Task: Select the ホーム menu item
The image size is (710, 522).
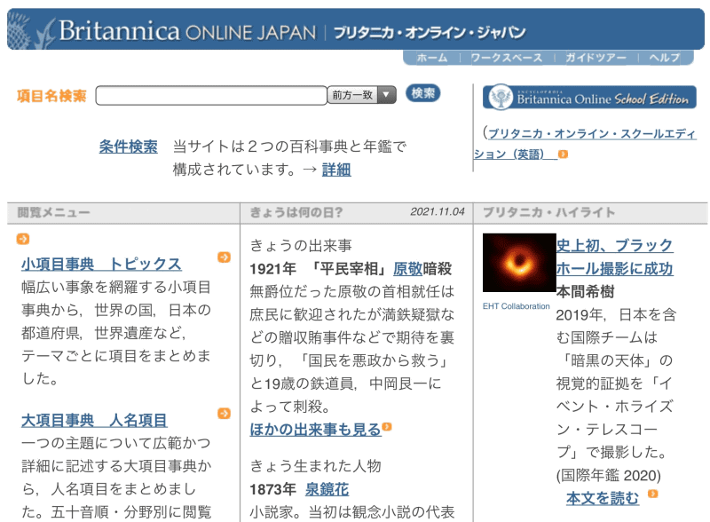Action: [433, 55]
